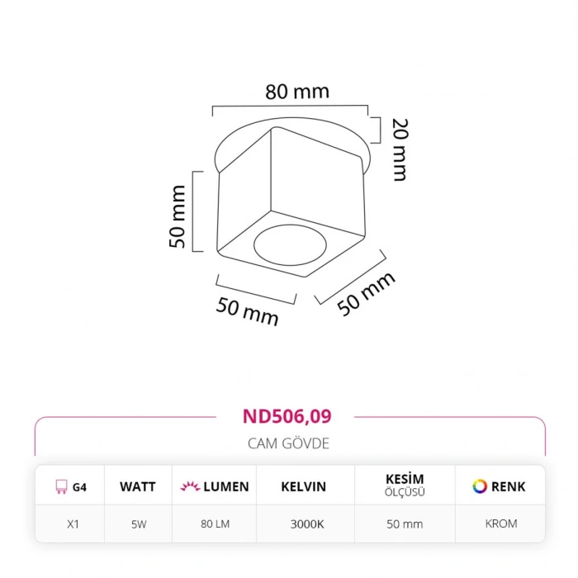The image size is (578, 578).
Task: Click the 80 LM lumen value
Action: (214, 524)
